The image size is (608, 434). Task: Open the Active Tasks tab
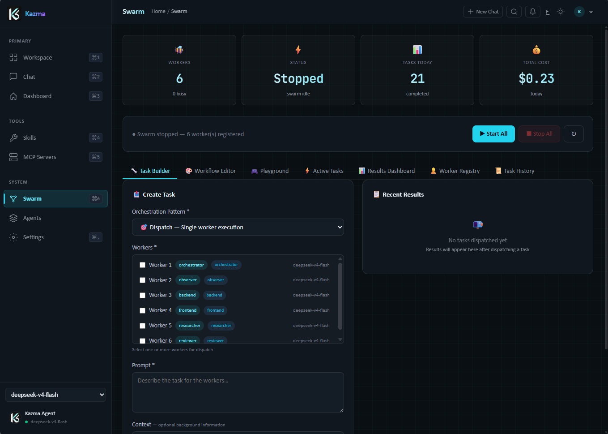coord(324,171)
